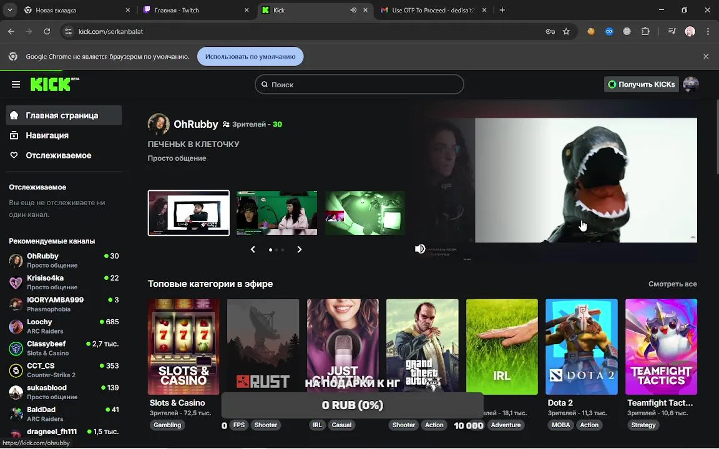The image size is (719, 449).
Task: Click the MOBA tag under Dota 2
Action: tap(561, 425)
